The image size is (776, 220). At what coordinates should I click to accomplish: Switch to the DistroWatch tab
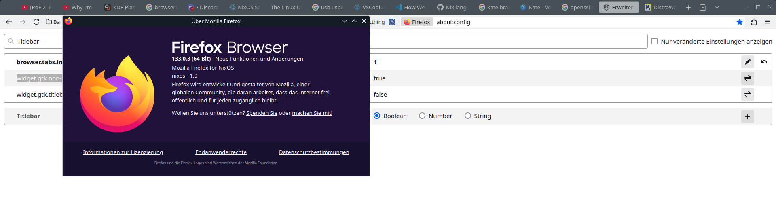660,7
